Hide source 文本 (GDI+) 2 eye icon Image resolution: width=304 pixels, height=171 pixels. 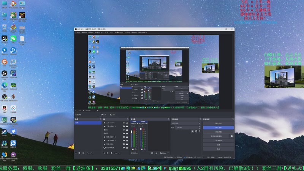pos(124,140)
